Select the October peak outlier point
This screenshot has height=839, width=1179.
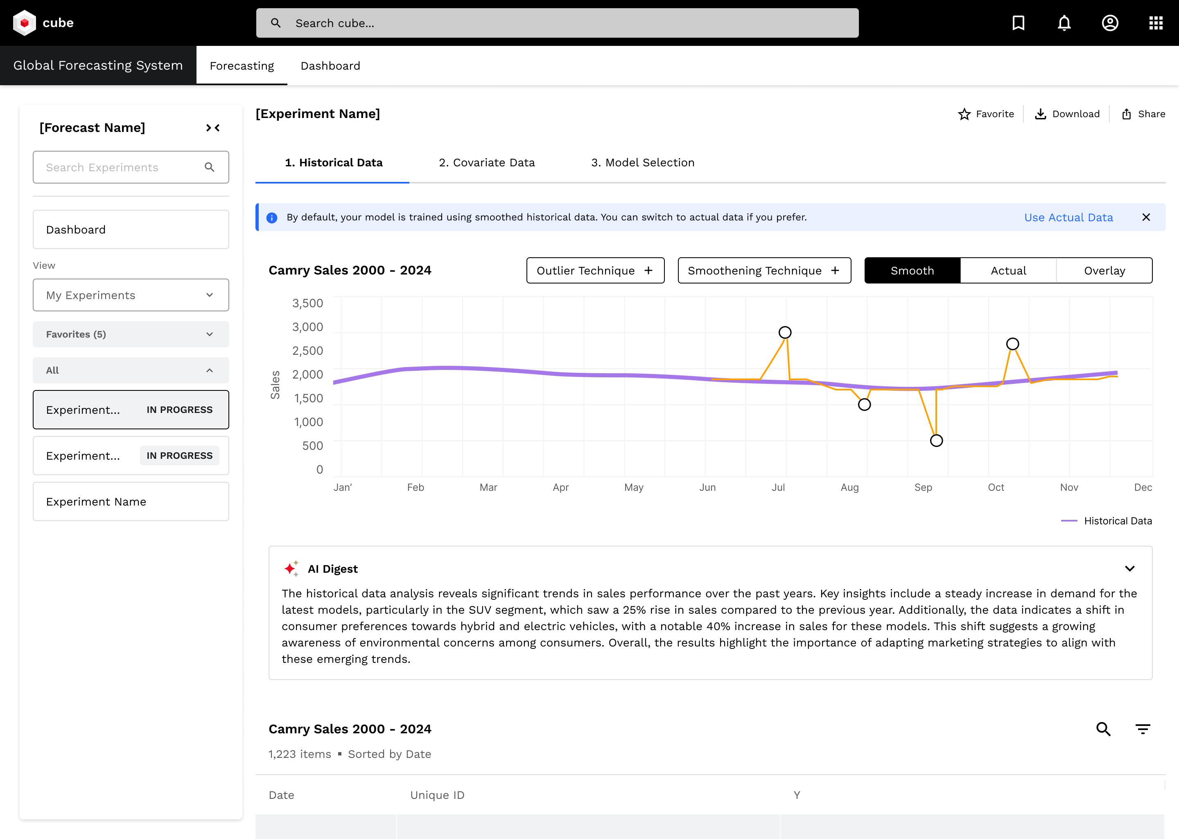[1013, 344]
